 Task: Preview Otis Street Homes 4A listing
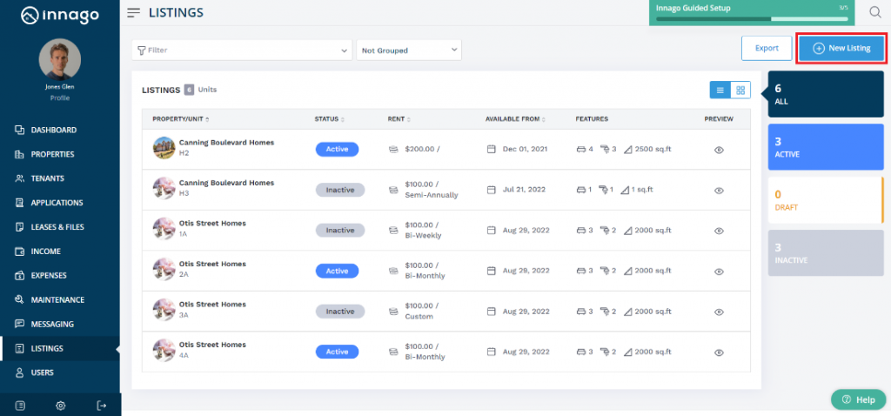click(719, 352)
